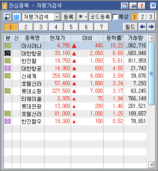Select page tab 2 next to 예상

142,17
